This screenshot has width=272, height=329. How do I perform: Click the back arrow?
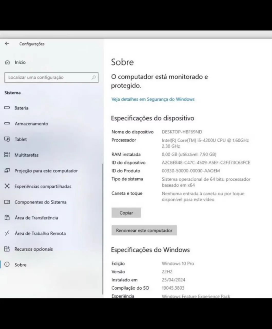click(x=7, y=44)
